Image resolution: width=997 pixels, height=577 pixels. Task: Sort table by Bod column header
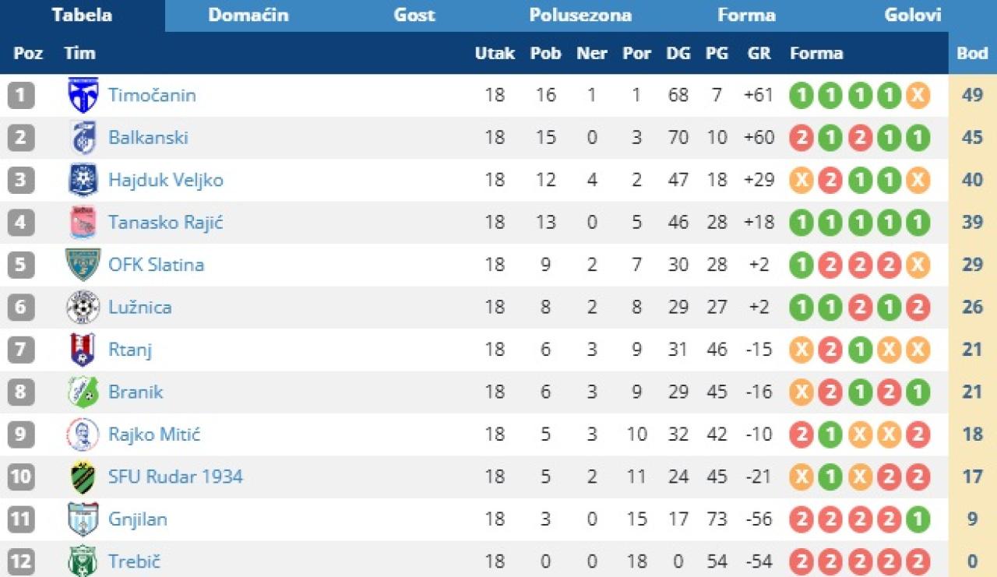[972, 54]
